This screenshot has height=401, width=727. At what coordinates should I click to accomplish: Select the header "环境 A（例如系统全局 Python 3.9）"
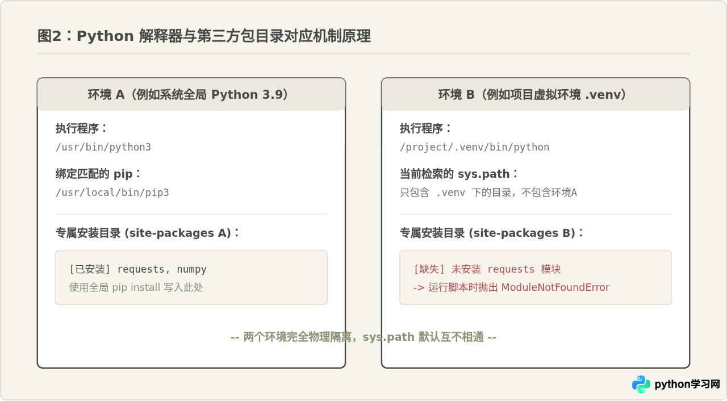[x=191, y=94]
